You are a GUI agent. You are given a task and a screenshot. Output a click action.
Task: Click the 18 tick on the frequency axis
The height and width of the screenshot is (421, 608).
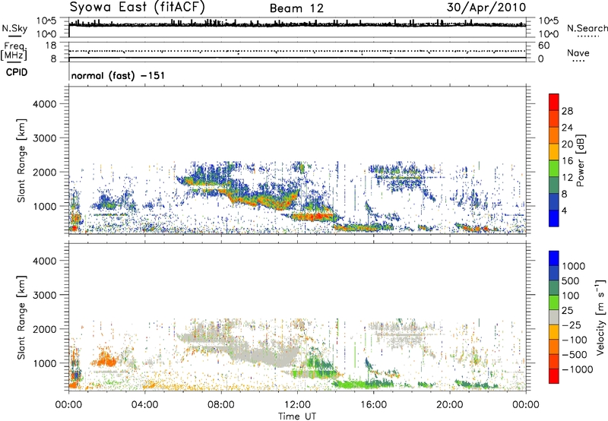(x=51, y=46)
